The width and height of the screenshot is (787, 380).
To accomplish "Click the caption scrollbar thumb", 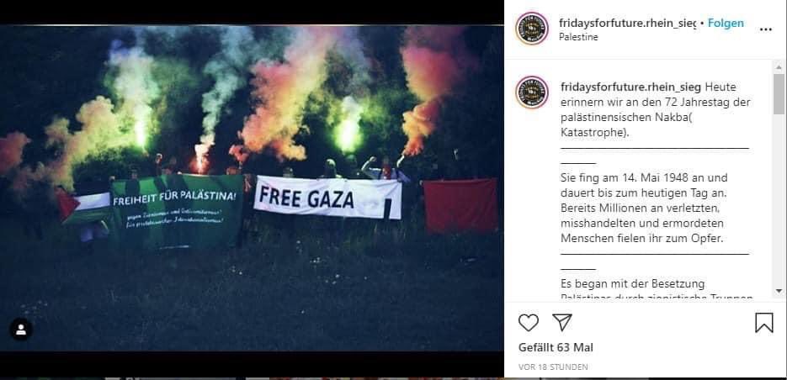I will 779,94.
